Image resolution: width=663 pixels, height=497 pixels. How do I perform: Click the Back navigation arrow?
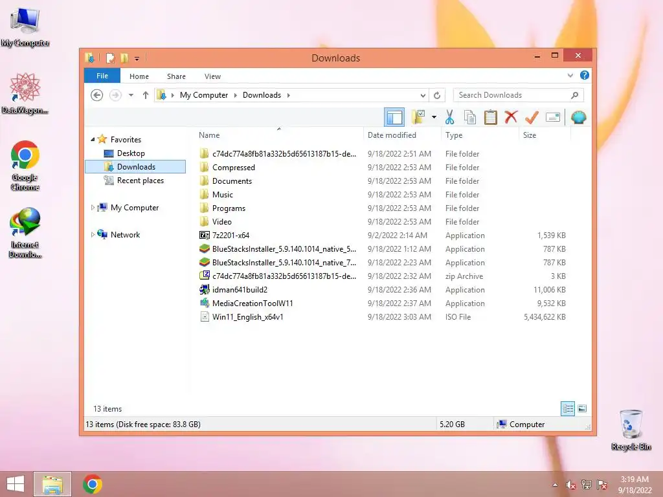point(97,95)
